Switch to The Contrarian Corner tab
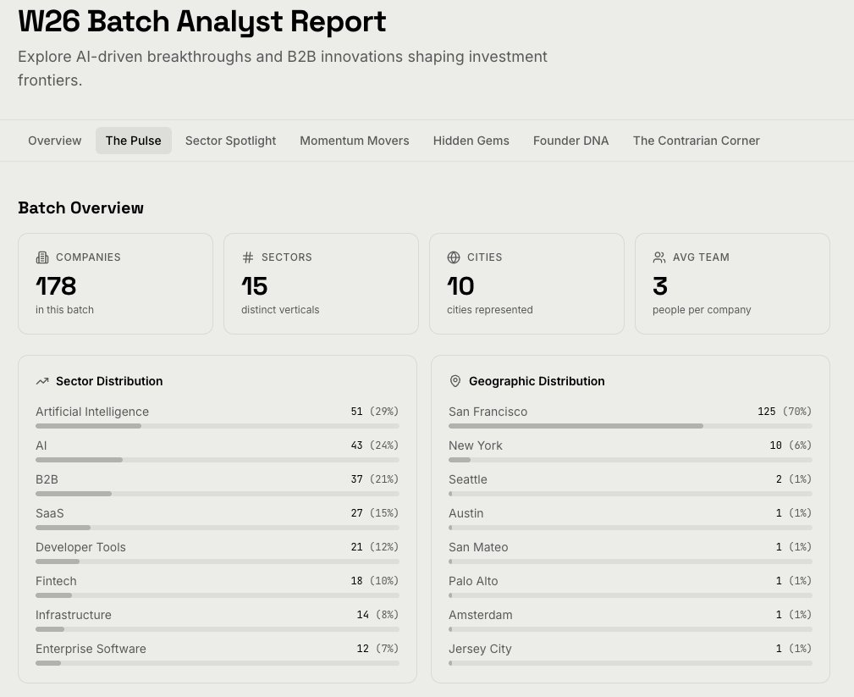This screenshot has width=854, height=697. [696, 141]
